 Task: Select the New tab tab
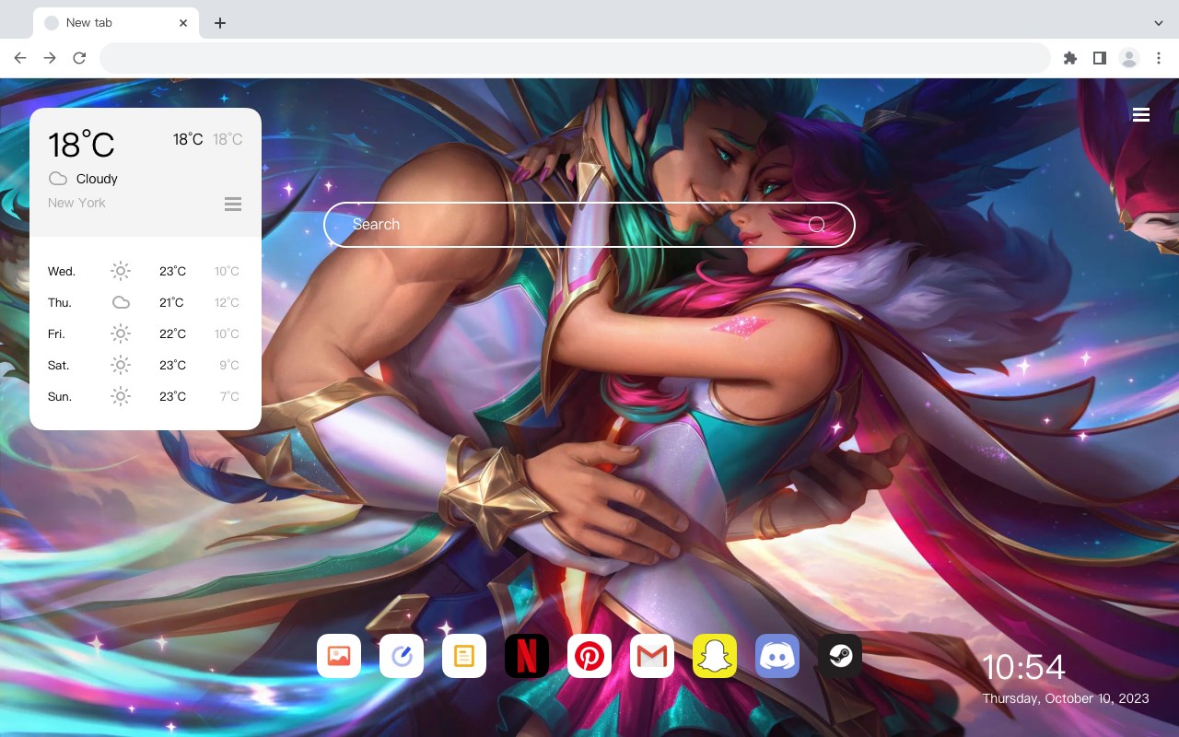116,23
